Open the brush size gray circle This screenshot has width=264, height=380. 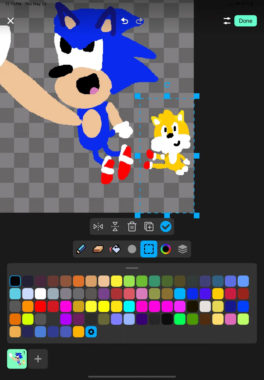[x=132, y=249]
